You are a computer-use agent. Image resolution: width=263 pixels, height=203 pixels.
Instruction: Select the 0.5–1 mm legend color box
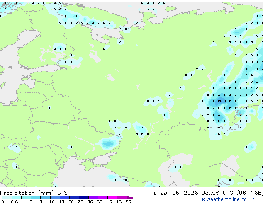coord(17,198)
